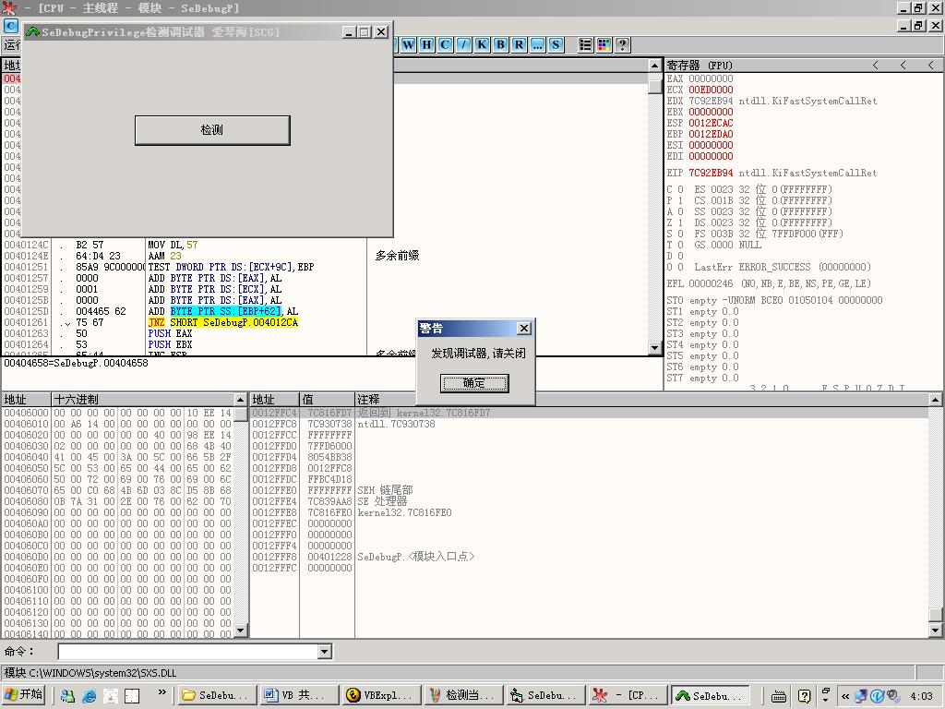This screenshot has height=709, width=945.
Task: Focus the 命令 command input field
Action: 188,651
